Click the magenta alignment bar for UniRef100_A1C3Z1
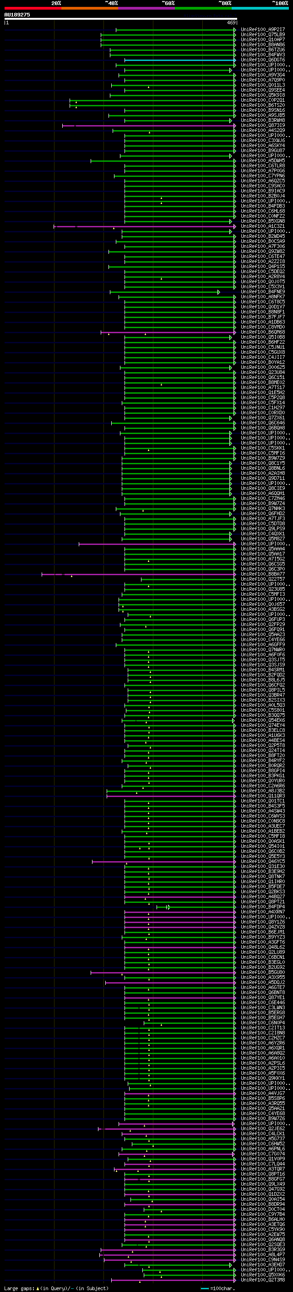This screenshot has height=1292, width=293. [x=145, y=227]
